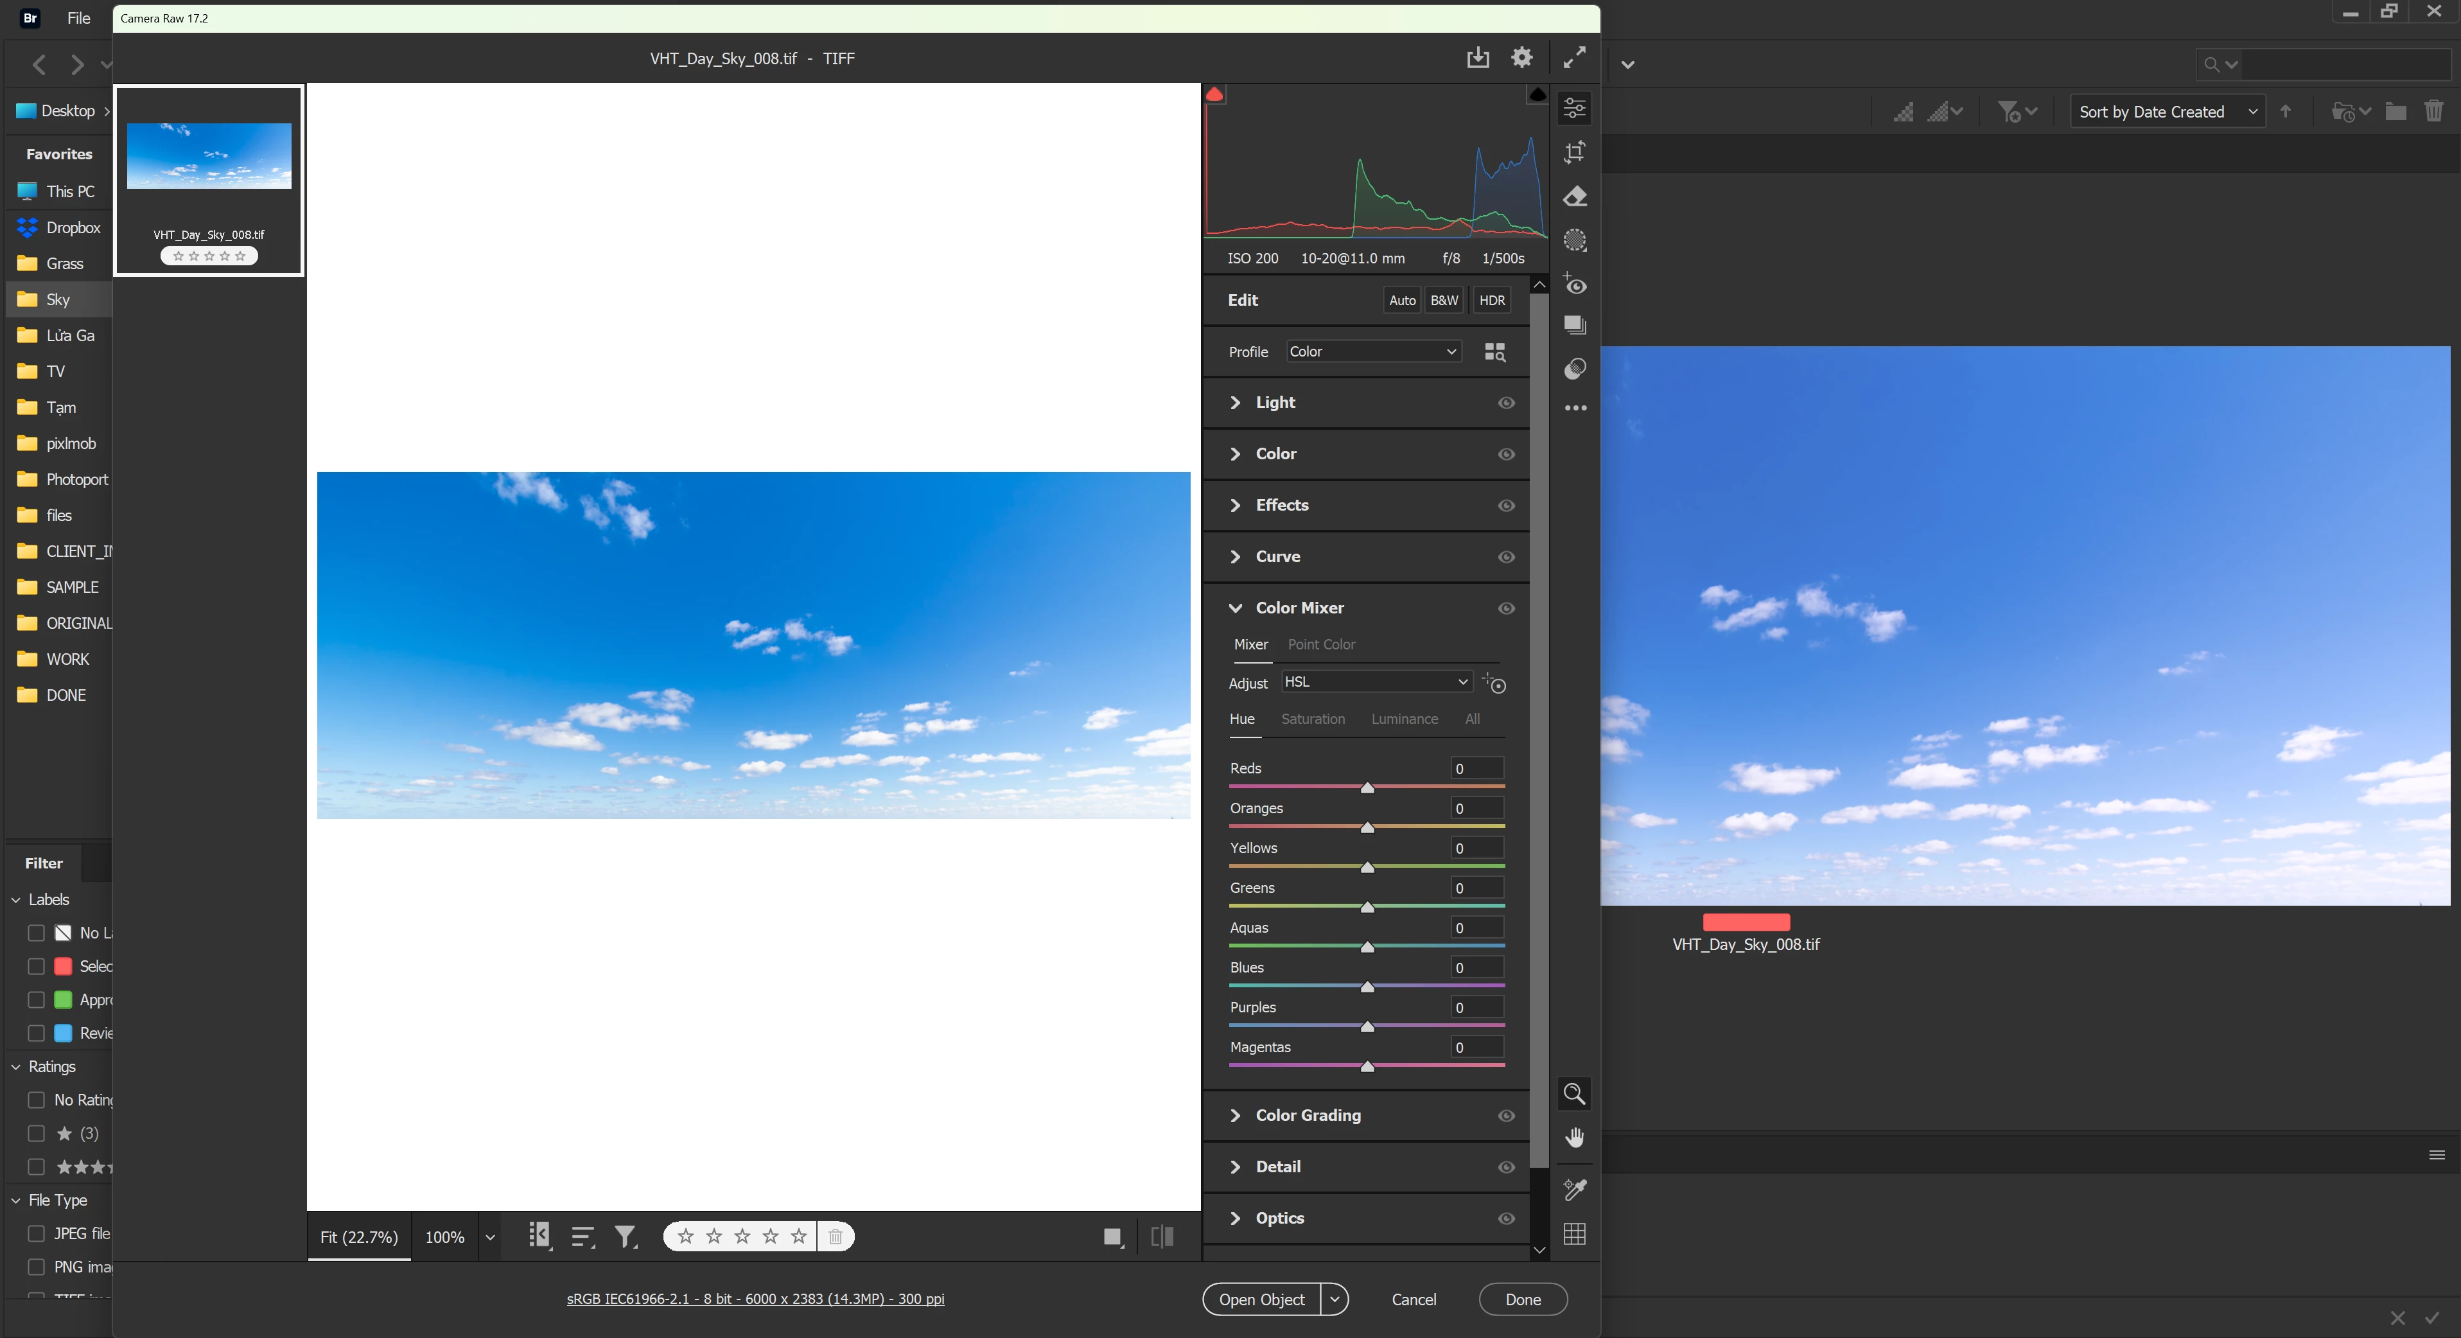Click the Blues hue slider handle
This screenshot has width=2461, height=1338.
tap(1367, 986)
